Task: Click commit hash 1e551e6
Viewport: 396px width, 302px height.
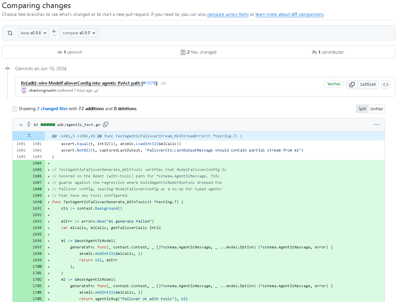Action: (368, 85)
